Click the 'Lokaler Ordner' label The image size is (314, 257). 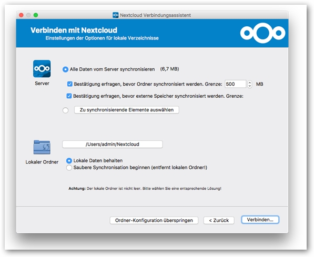pyautogui.click(x=42, y=162)
